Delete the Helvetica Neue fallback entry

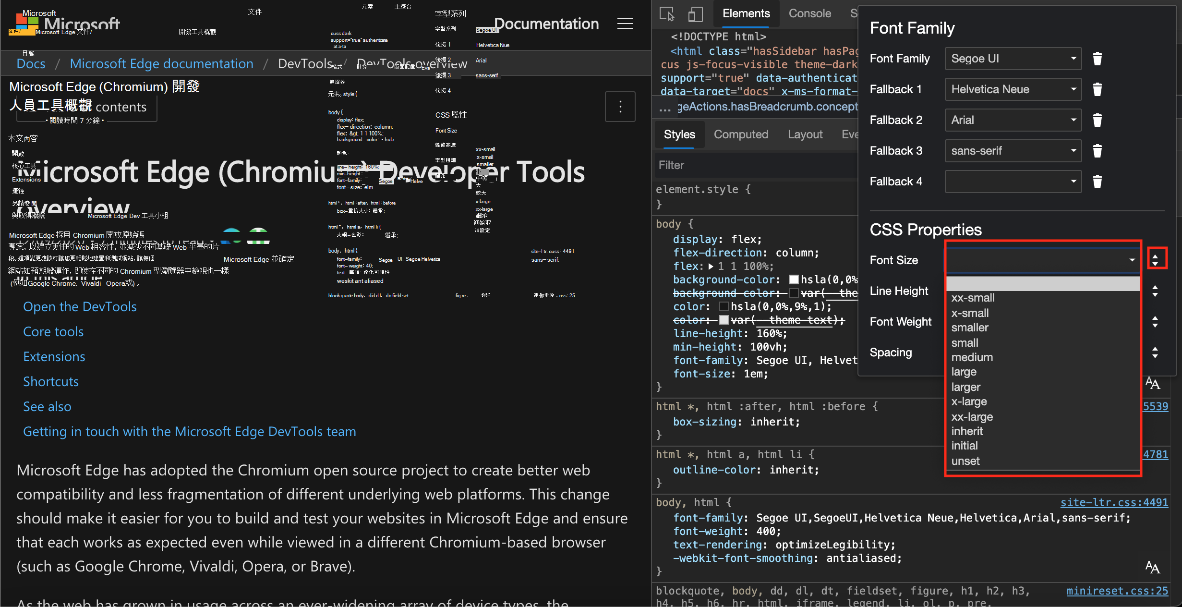point(1097,89)
